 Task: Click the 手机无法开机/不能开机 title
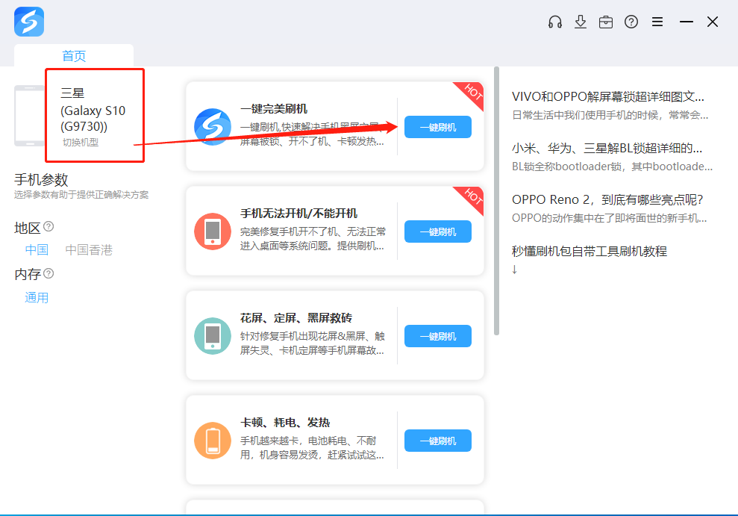(299, 214)
